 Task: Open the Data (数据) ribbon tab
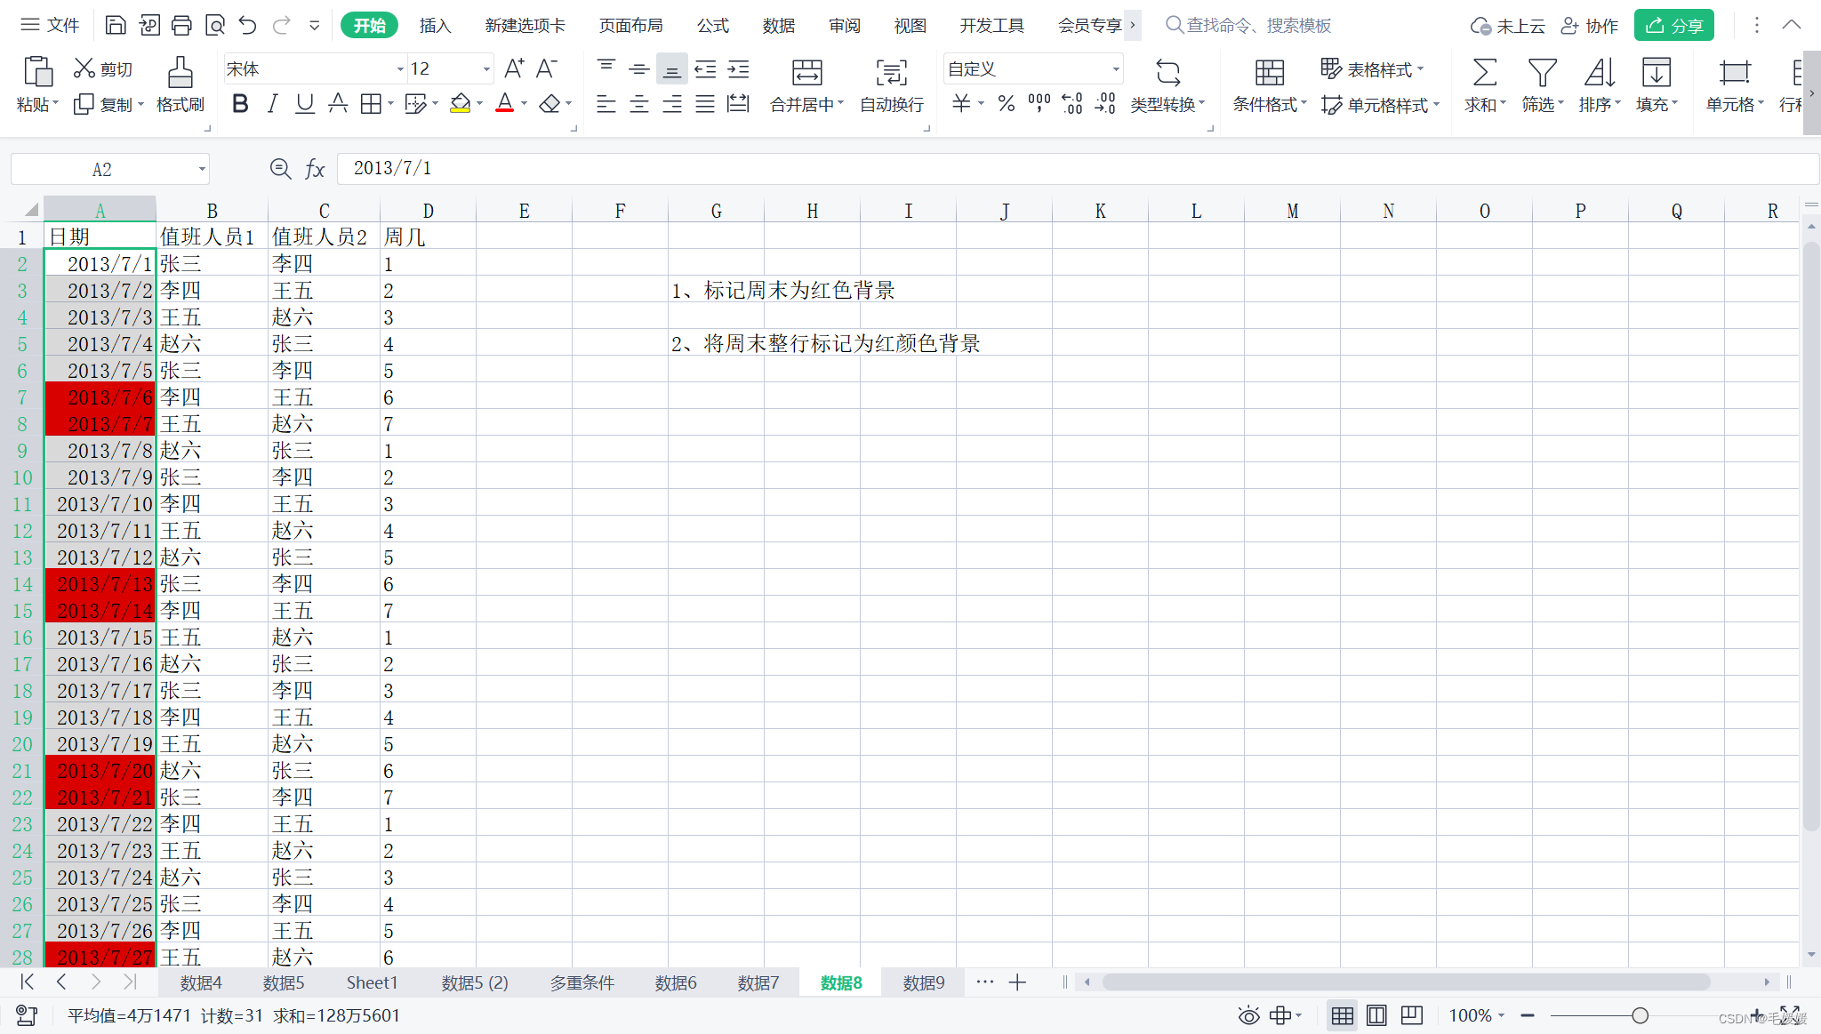tap(778, 25)
